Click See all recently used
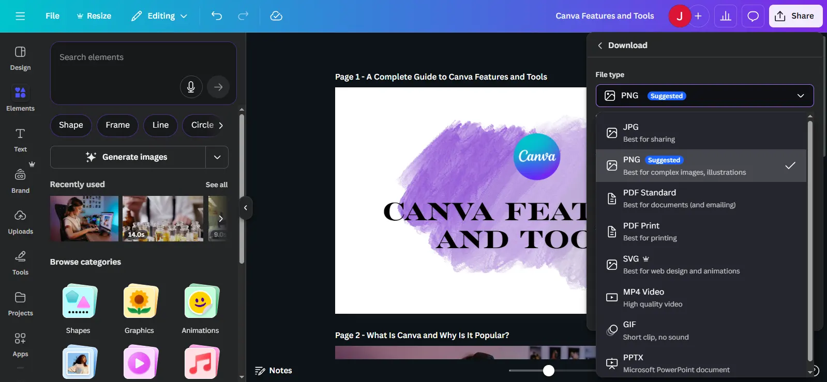 click(x=217, y=185)
